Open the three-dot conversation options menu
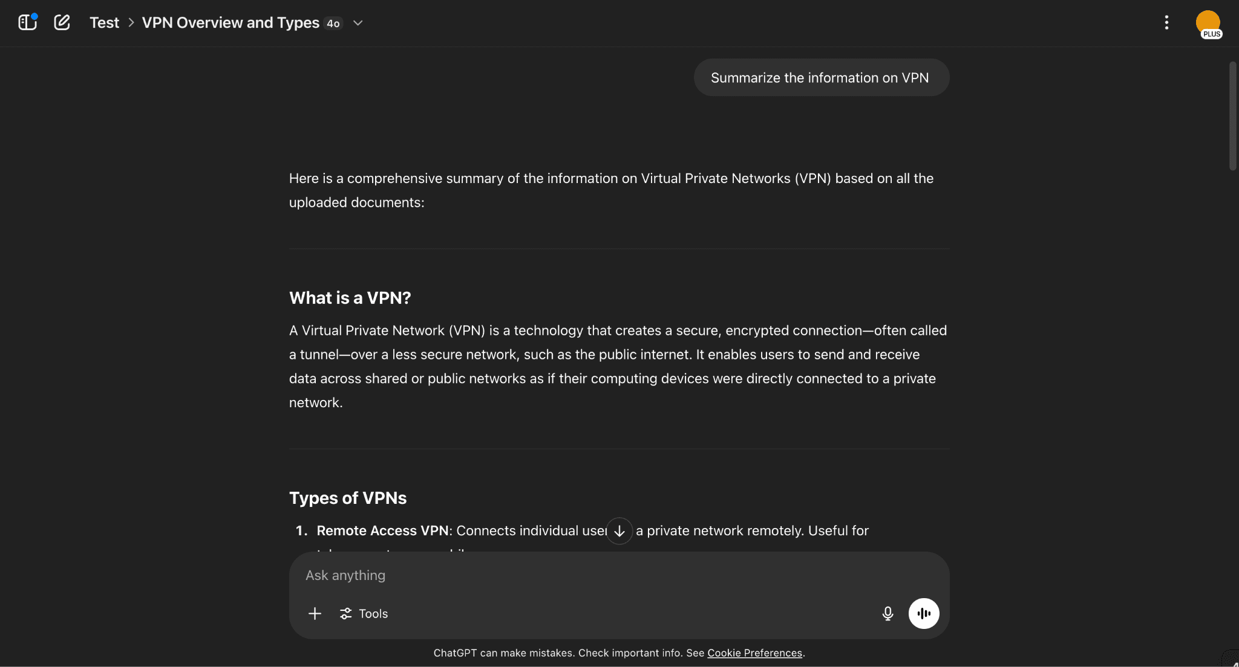 point(1166,23)
